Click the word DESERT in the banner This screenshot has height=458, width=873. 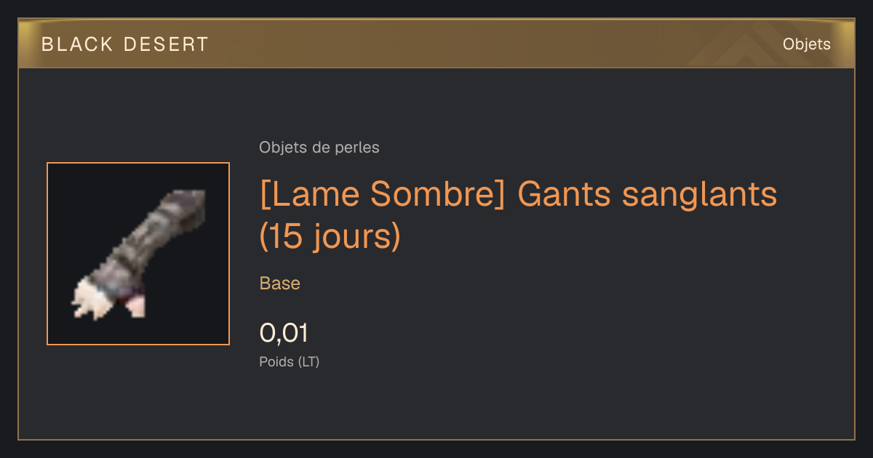click(x=167, y=44)
